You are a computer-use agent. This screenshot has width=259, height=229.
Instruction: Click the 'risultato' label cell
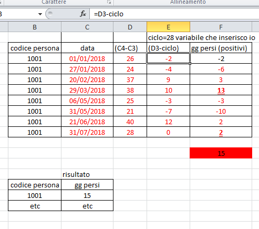tap(87, 174)
